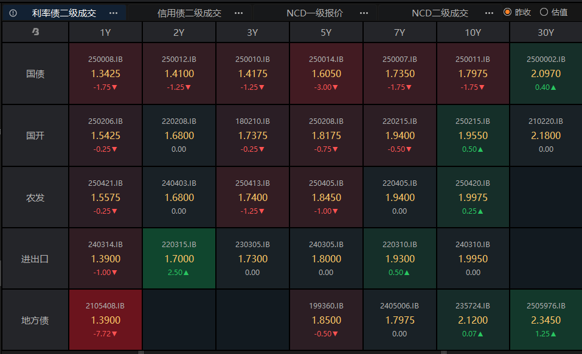The height and width of the screenshot is (354, 582).
Task: Click the 10Y column header
Action: pos(473,32)
